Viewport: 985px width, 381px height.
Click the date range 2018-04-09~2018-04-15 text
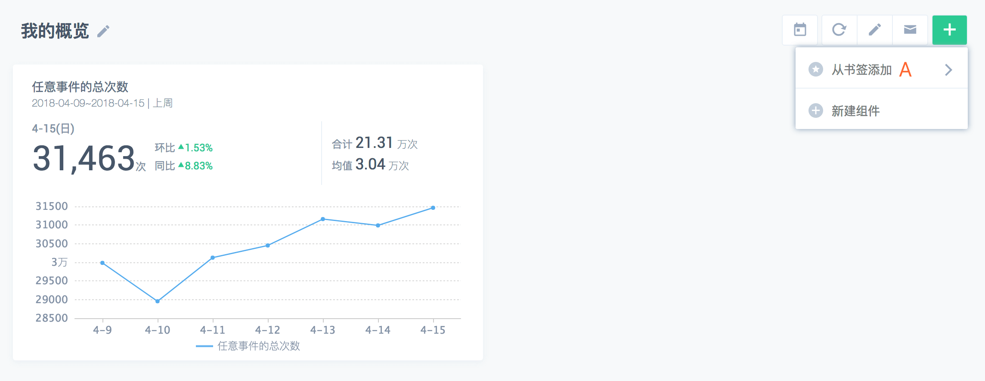[x=88, y=103]
